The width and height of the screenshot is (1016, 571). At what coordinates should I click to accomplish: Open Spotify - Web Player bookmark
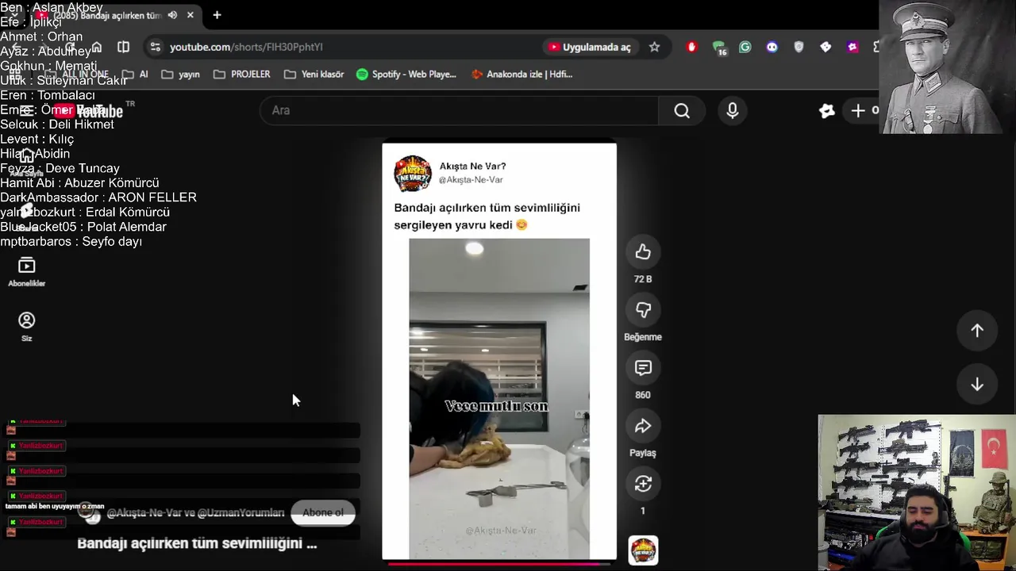click(406, 74)
